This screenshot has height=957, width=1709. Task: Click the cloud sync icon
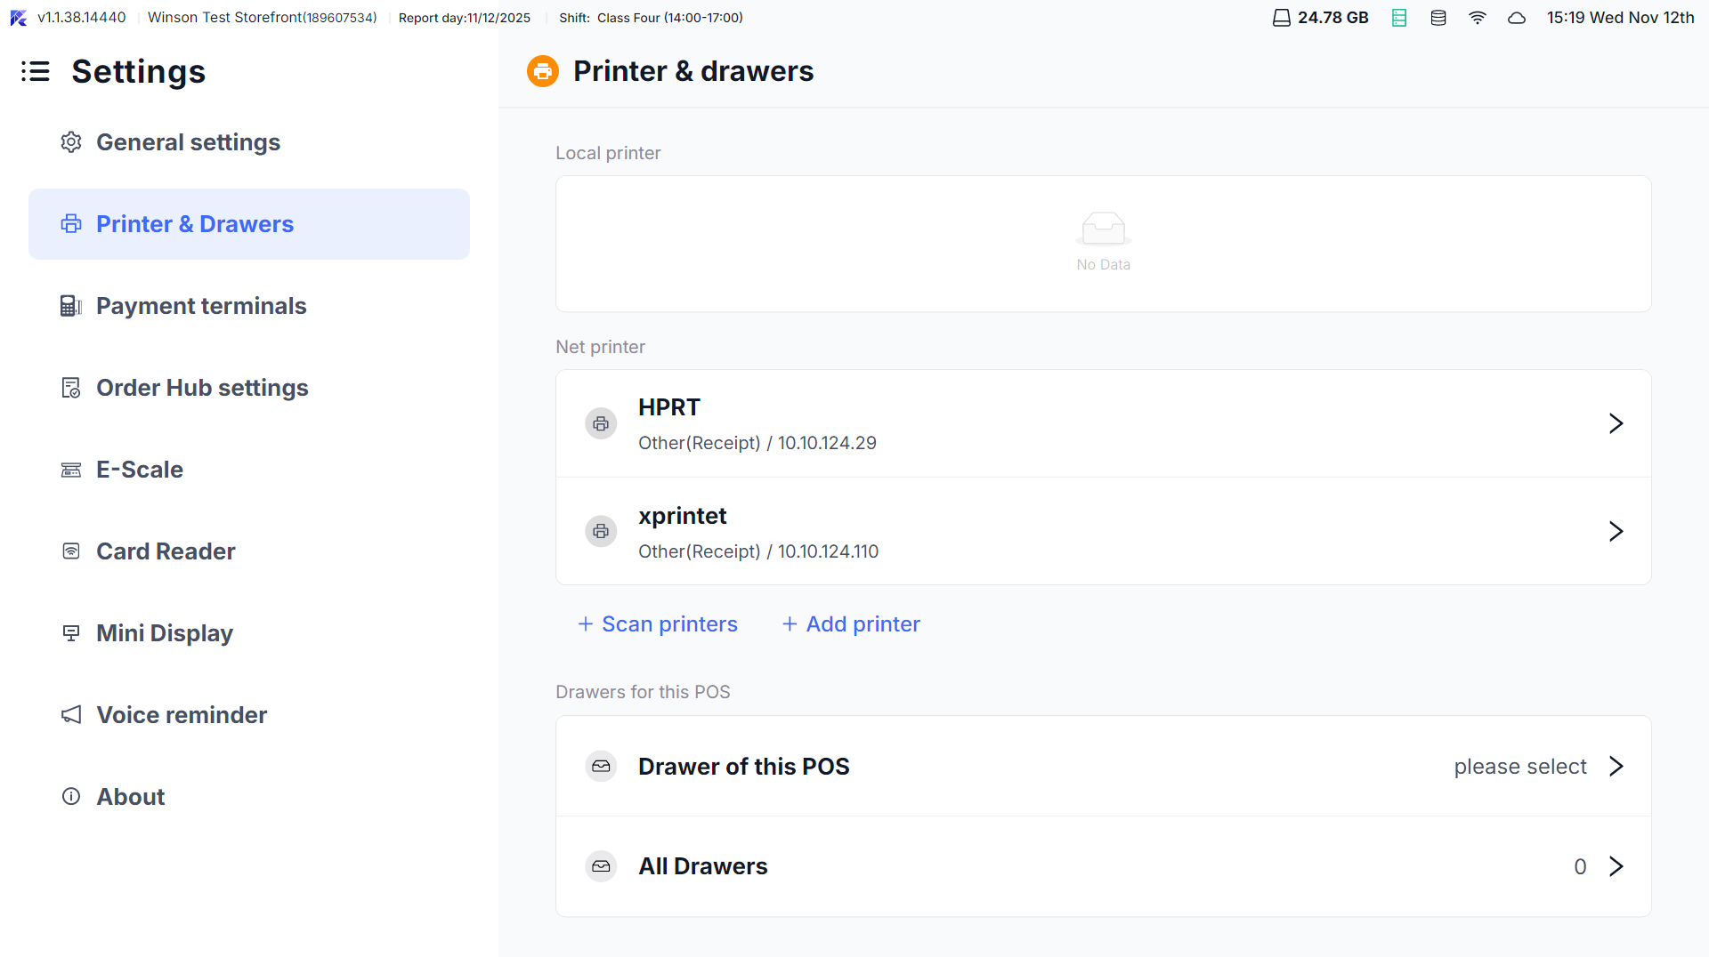[1516, 18]
